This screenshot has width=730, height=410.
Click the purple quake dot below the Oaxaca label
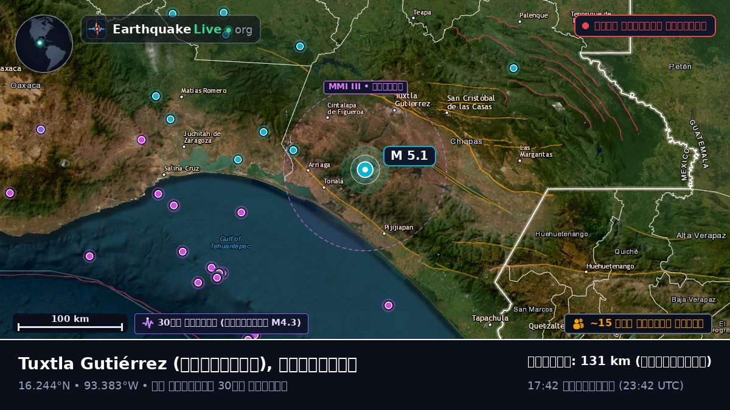(41, 129)
